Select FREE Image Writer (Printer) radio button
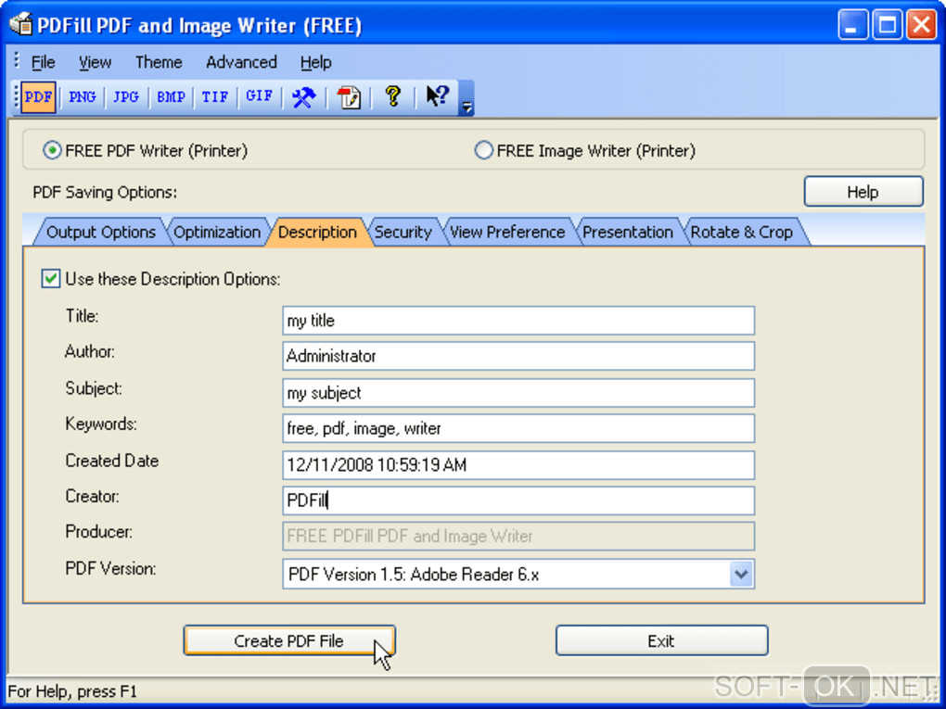The width and height of the screenshot is (946, 709). click(x=483, y=150)
